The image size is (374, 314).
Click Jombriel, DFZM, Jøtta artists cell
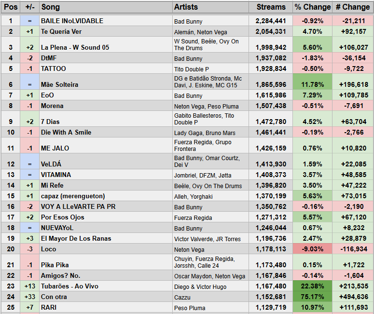210,175
